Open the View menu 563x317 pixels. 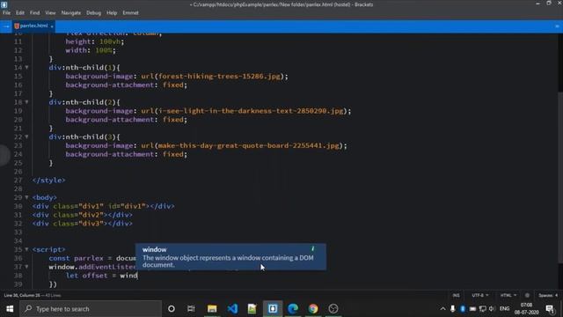tap(50, 13)
